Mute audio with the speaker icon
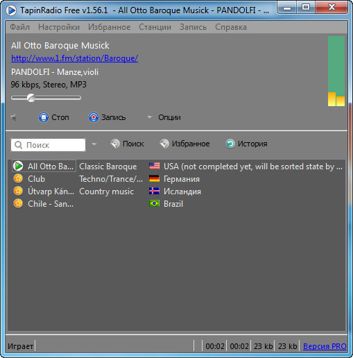The height and width of the screenshot is (358, 353). (x=13, y=117)
